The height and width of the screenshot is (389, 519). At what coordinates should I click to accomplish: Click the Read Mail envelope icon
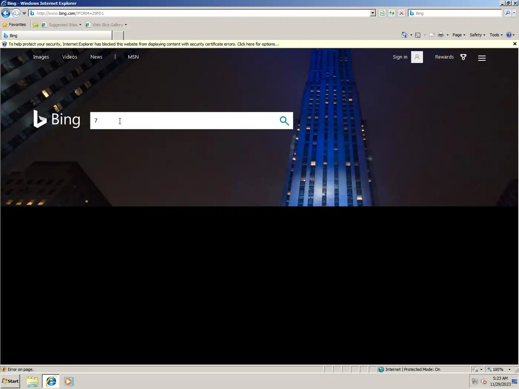(432, 35)
